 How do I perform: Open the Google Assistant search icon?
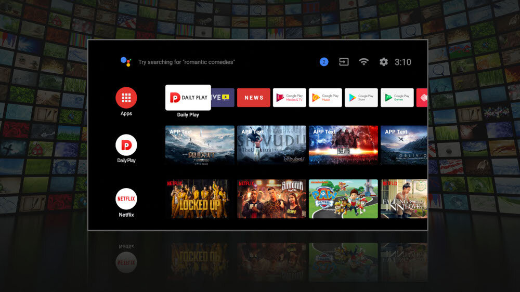pos(126,62)
